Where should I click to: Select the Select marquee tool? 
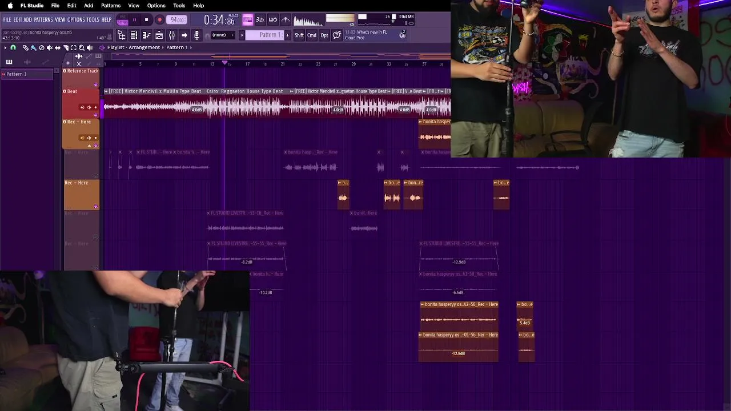73,48
